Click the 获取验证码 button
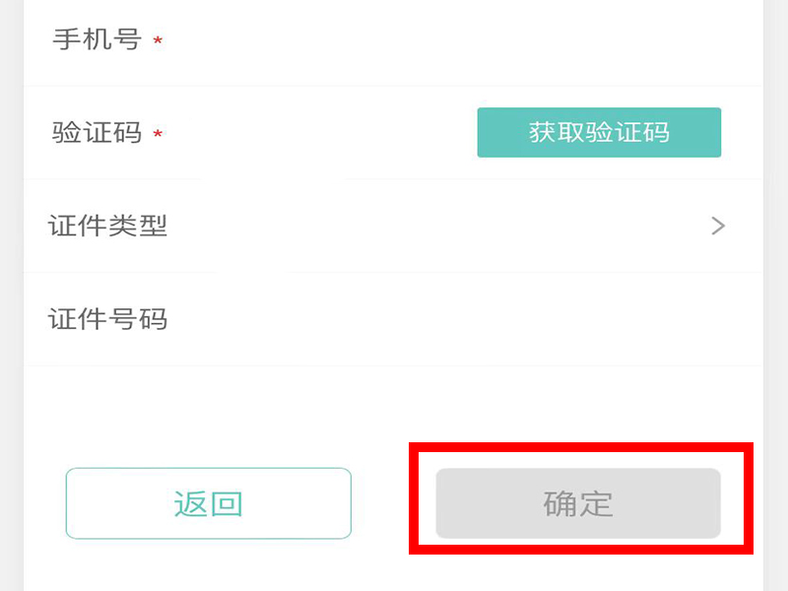 click(x=599, y=132)
